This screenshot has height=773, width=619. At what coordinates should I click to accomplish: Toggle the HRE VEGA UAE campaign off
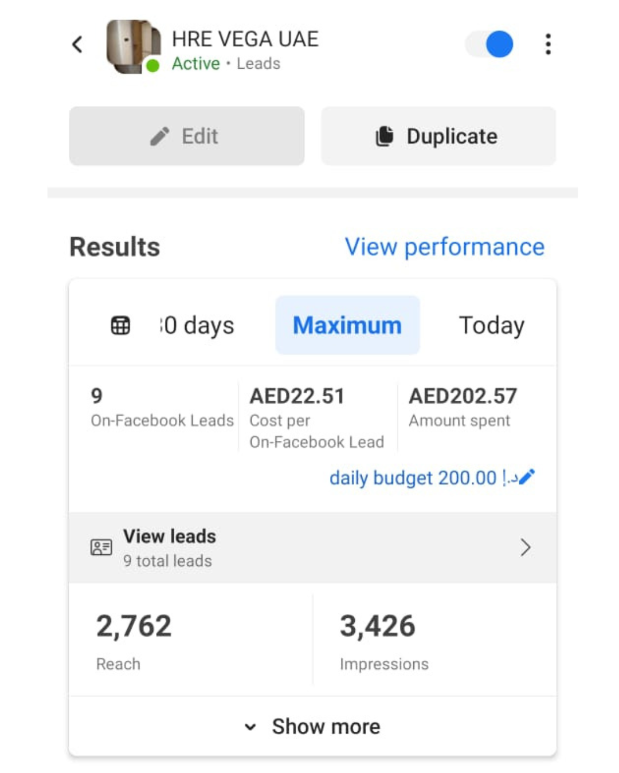(490, 45)
